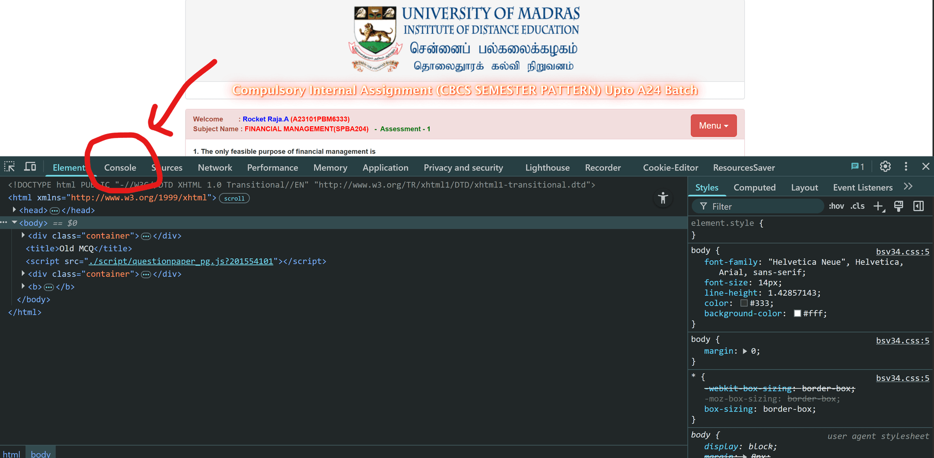934x458 pixels.
Task: Open the three-dot customize DevTools menu
Action: click(906, 167)
